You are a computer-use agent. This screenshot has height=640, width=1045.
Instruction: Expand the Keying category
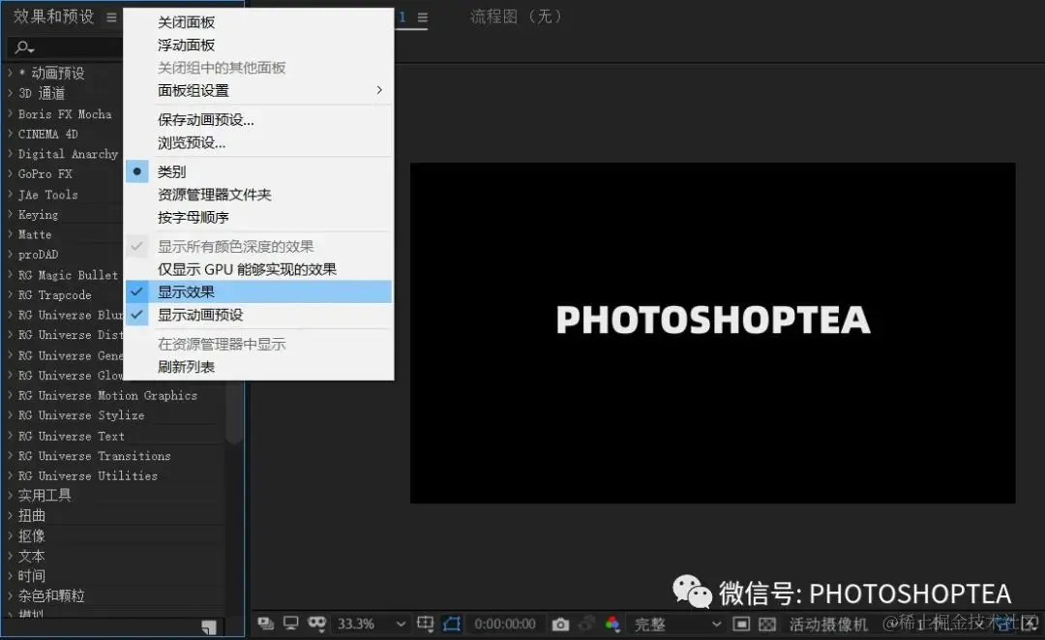[10, 215]
